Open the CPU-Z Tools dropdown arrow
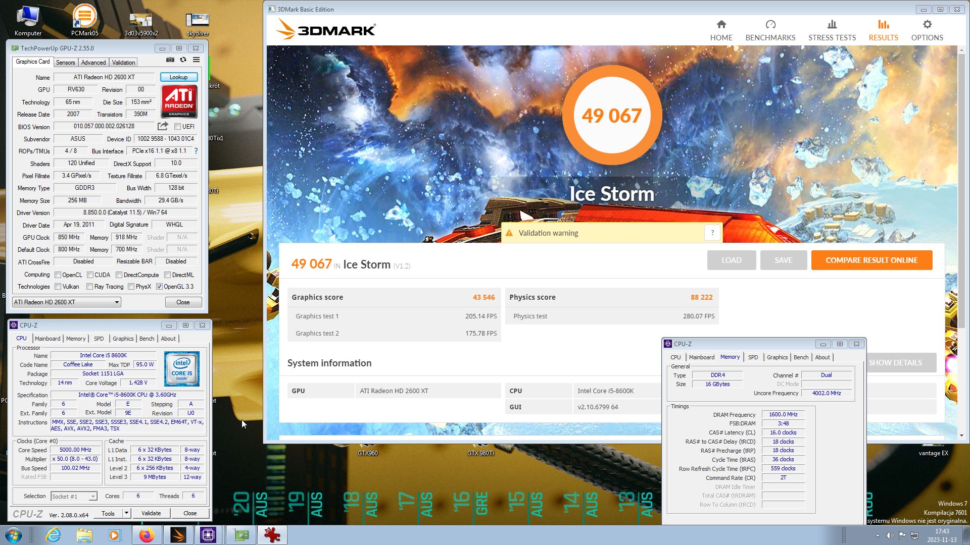 [x=126, y=513]
